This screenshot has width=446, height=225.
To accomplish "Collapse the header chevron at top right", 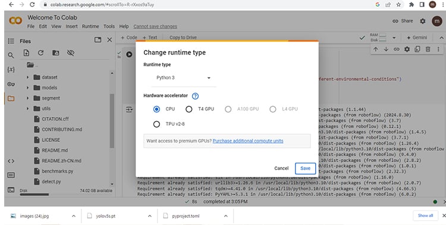I will coord(441,37).
